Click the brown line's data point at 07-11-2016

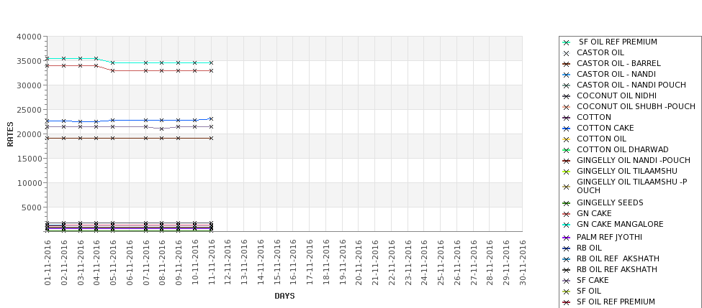[146, 139]
